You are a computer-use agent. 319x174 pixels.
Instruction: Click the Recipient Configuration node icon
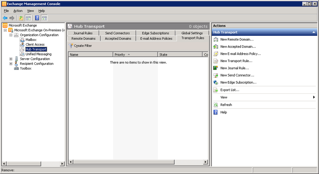pyautogui.click(x=16, y=64)
